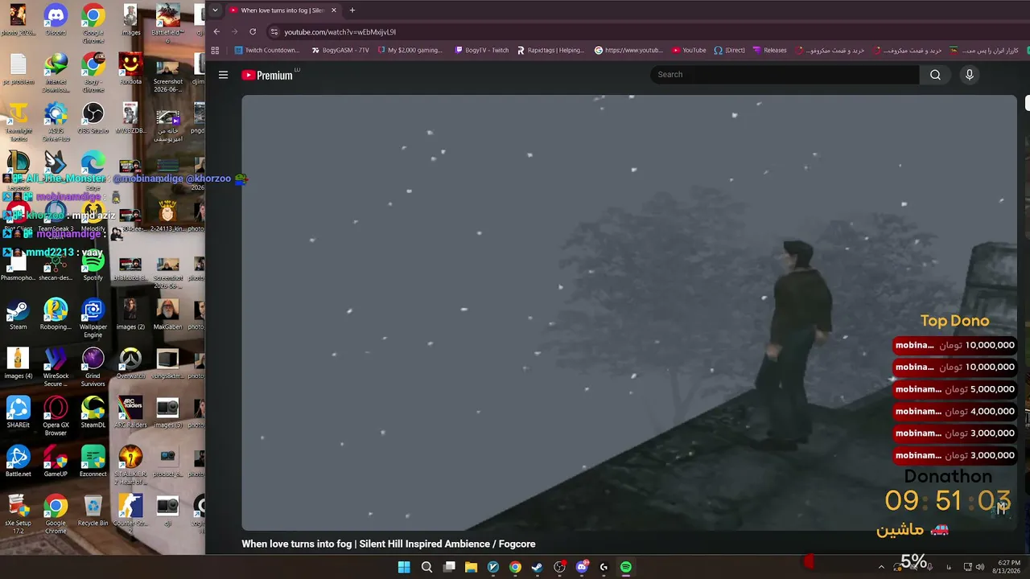Open the YouTube bookmark

pos(689,50)
